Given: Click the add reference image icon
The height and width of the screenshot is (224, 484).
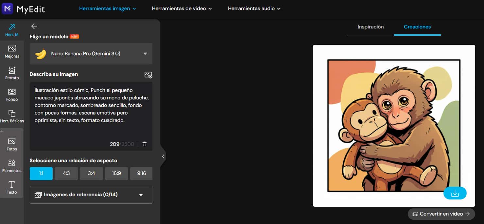Looking at the screenshot, I should pyautogui.click(x=148, y=75).
